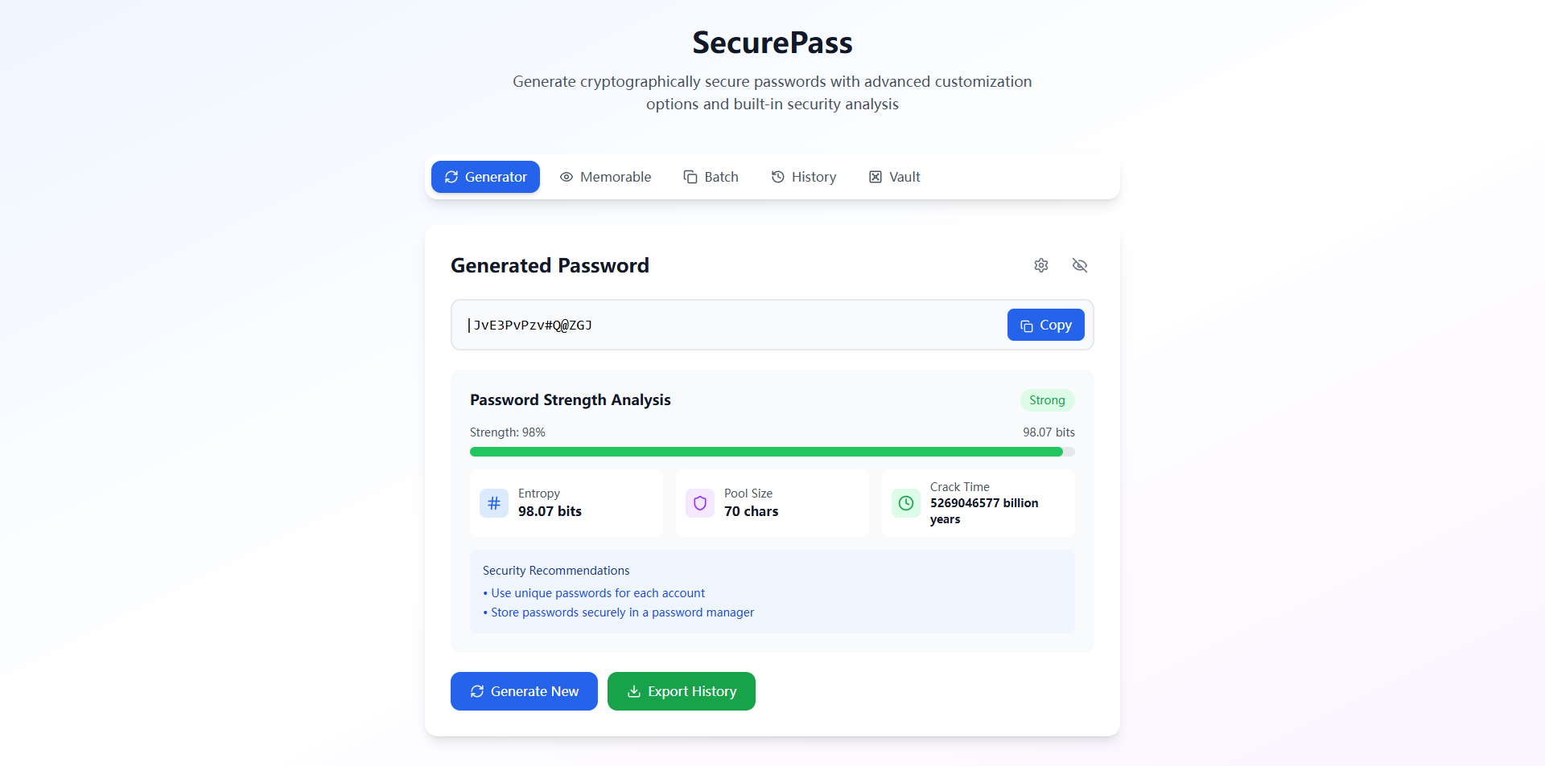The height and width of the screenshot is (766, 1545).
Task: Select the Entropy hash icon
Action: pyautogui.click(x=493, y=503)
